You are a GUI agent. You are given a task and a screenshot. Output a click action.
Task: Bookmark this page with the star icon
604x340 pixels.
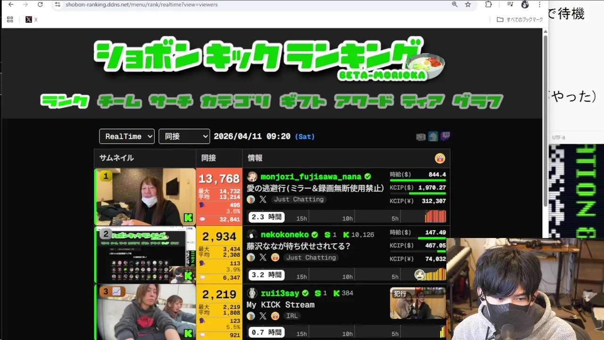pyautogui.click(x=468, y=4)
